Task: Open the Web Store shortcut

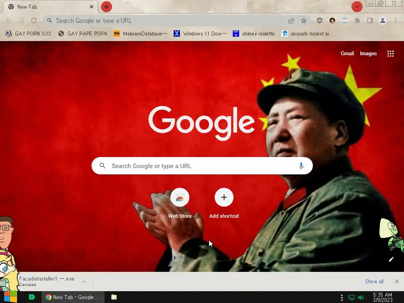Action: pos(180,204)
